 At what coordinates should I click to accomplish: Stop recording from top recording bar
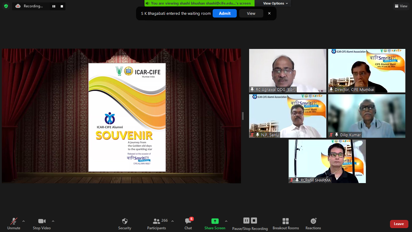pyautogui.click(x=62, y=6)
